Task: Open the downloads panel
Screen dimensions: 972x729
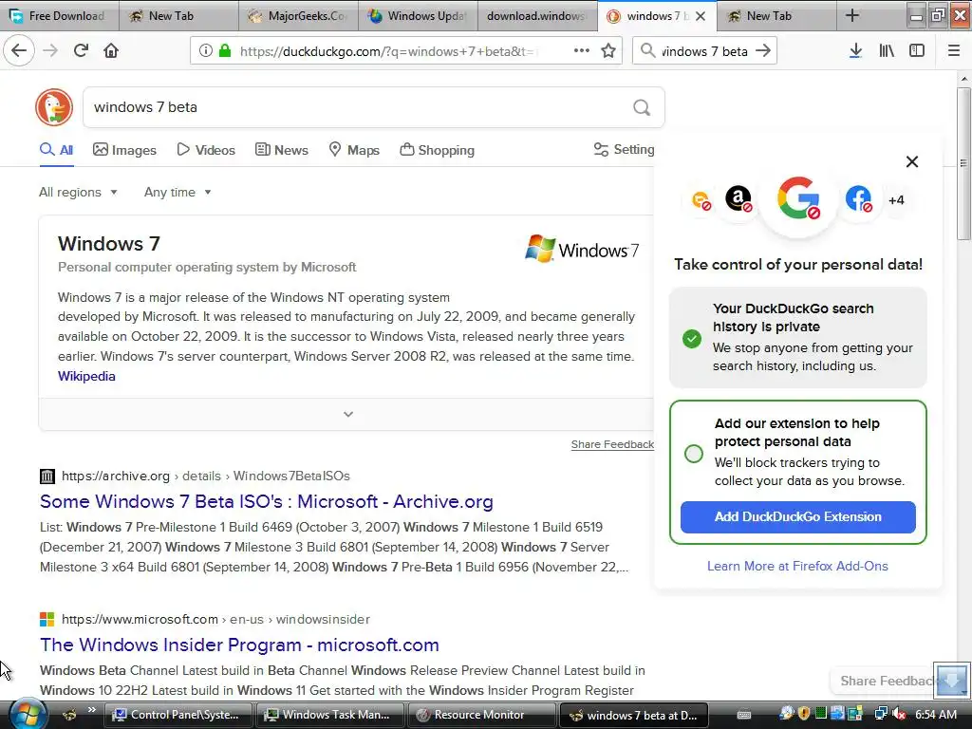Action: (855, 51)
